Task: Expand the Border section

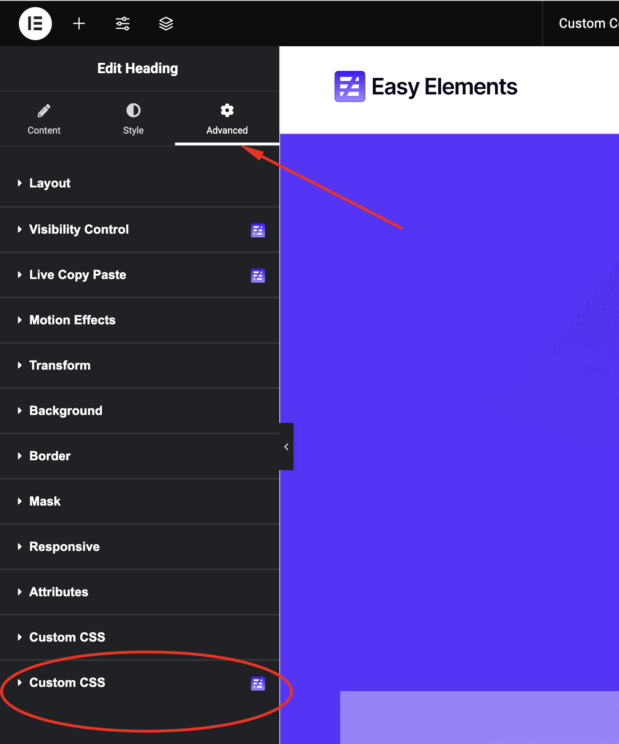Action: click(x=50, y=456)
